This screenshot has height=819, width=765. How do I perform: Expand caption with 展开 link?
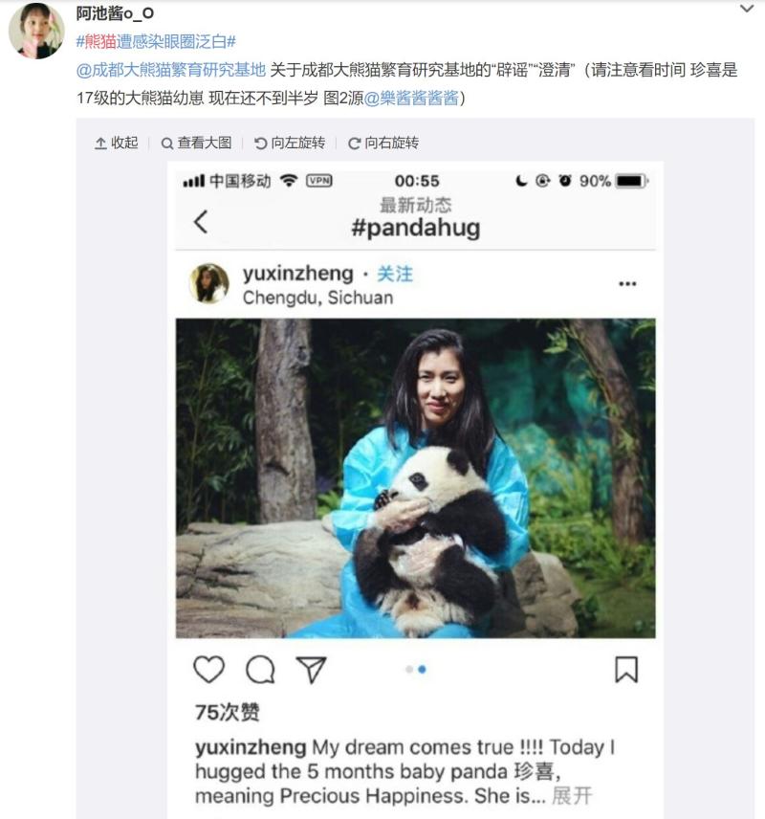click(572, 795)
